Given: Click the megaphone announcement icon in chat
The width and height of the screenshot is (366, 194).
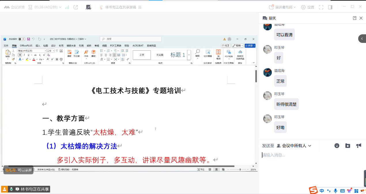Looking at the screenshot, I should tap(359, 146).
